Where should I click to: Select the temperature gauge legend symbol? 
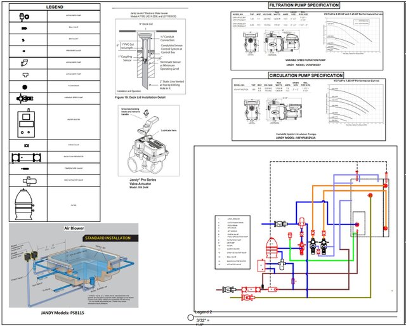(x=25, y=169)
